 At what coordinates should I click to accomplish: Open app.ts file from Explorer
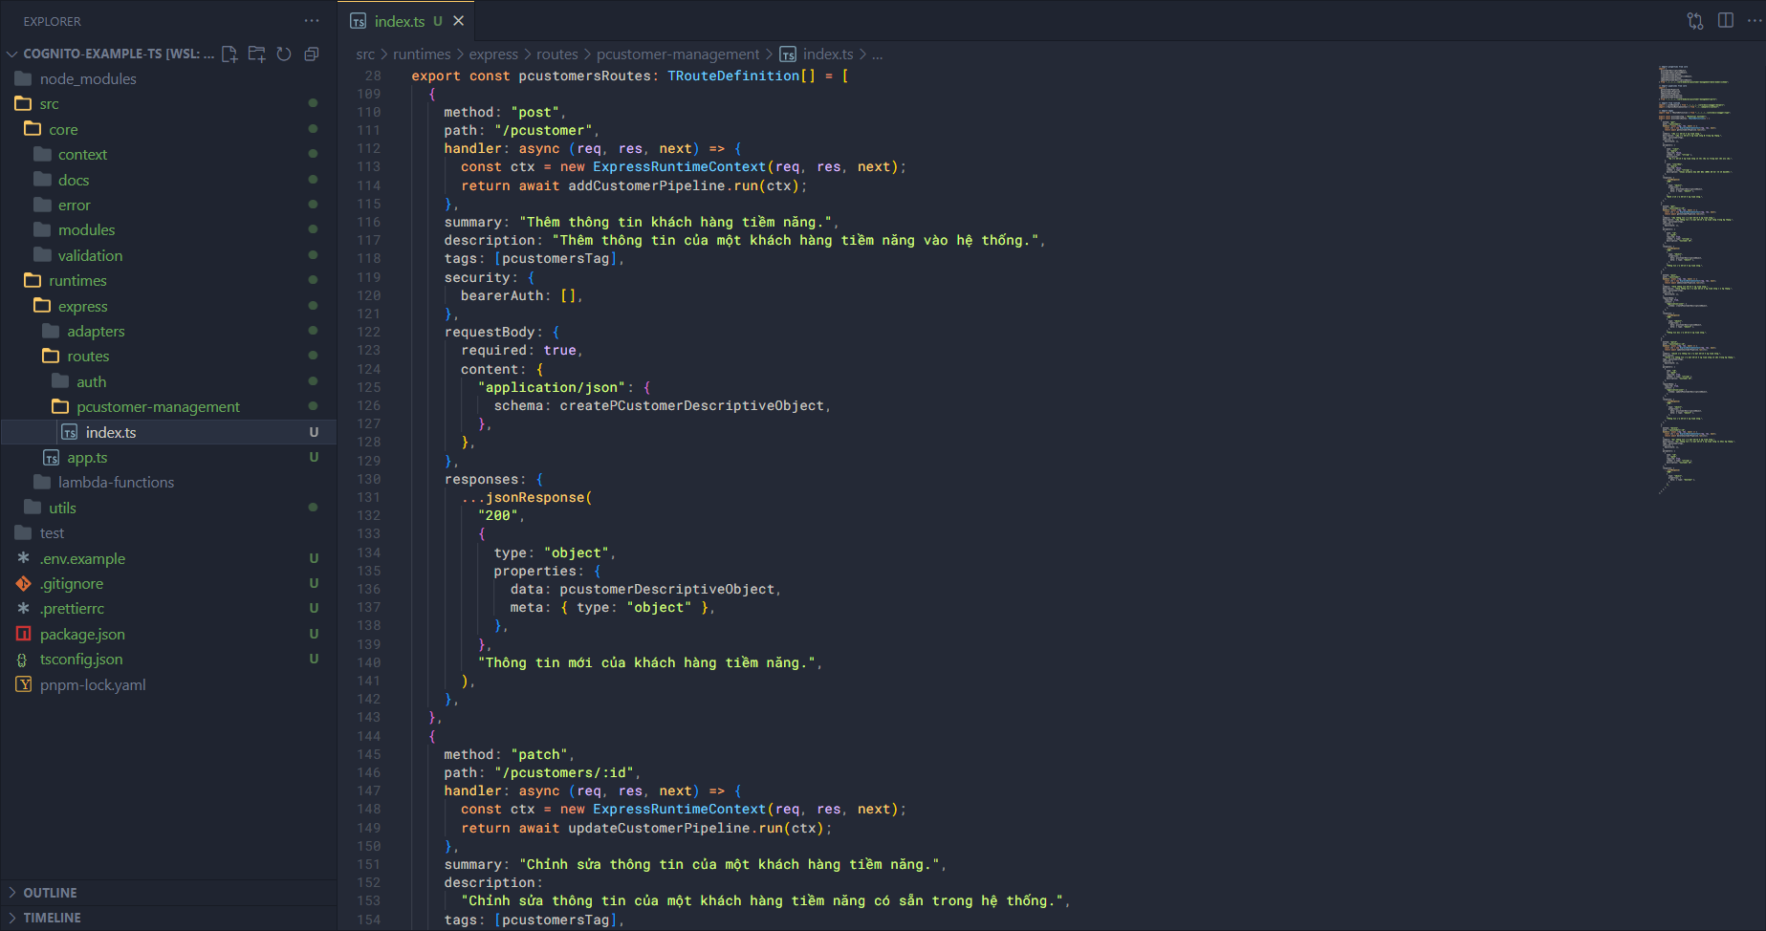(87, 458)
